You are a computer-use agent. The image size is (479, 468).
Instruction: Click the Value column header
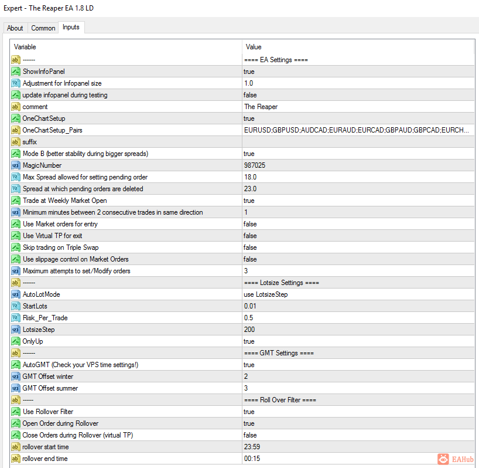tap(254, 47)
